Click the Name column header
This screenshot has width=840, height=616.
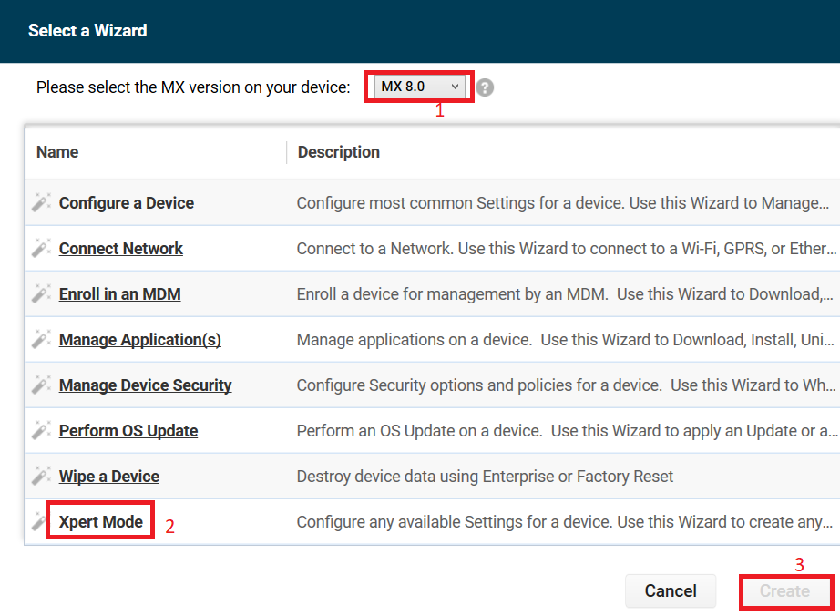[x=56, y=151]
